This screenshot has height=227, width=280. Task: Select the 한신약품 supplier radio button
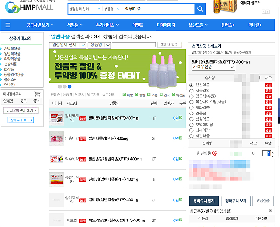click(x=191, y=85)
